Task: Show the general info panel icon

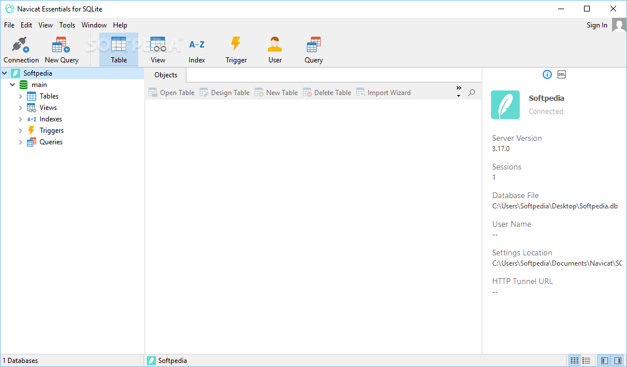Action: pyautogui.click(x=547, y=74)
